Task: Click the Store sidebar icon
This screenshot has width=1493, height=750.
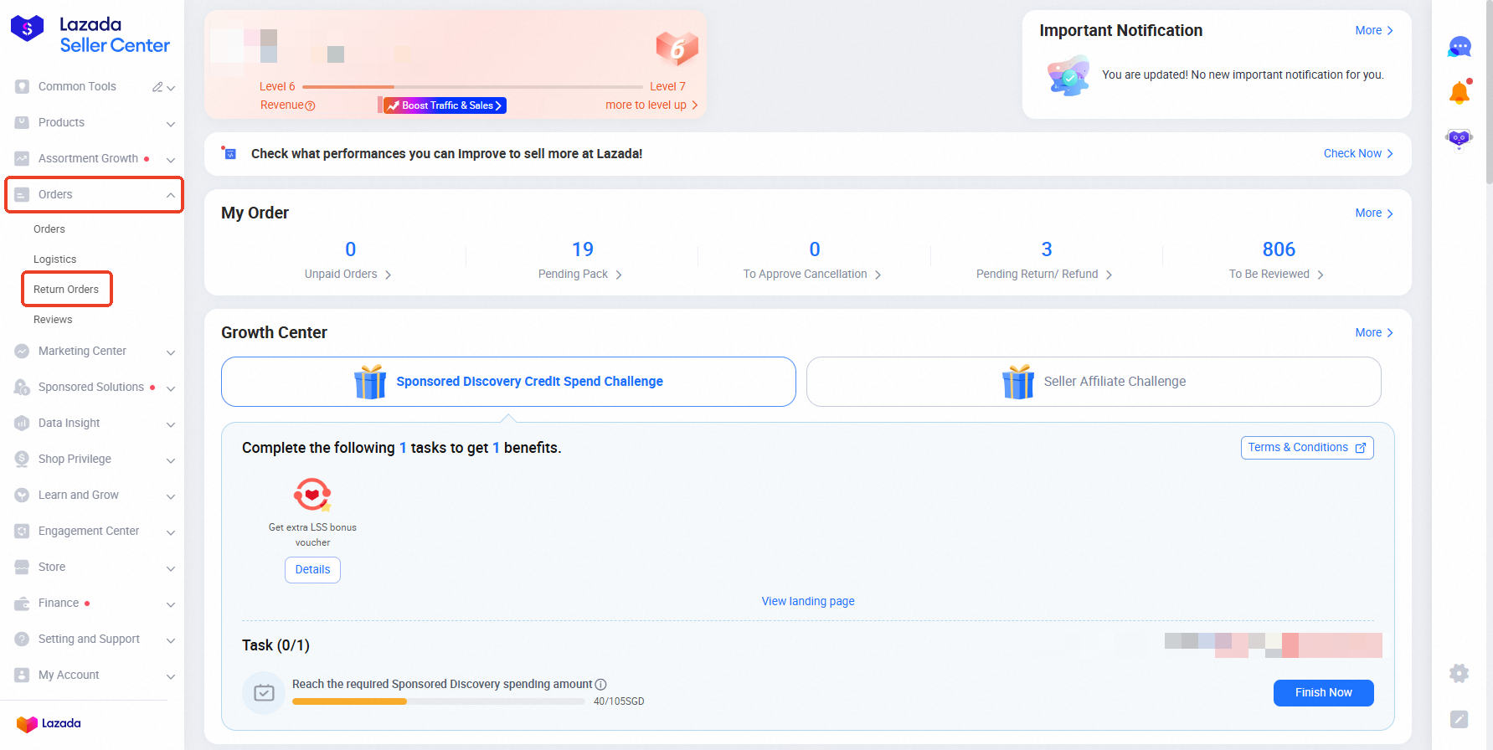Action: 22,567
